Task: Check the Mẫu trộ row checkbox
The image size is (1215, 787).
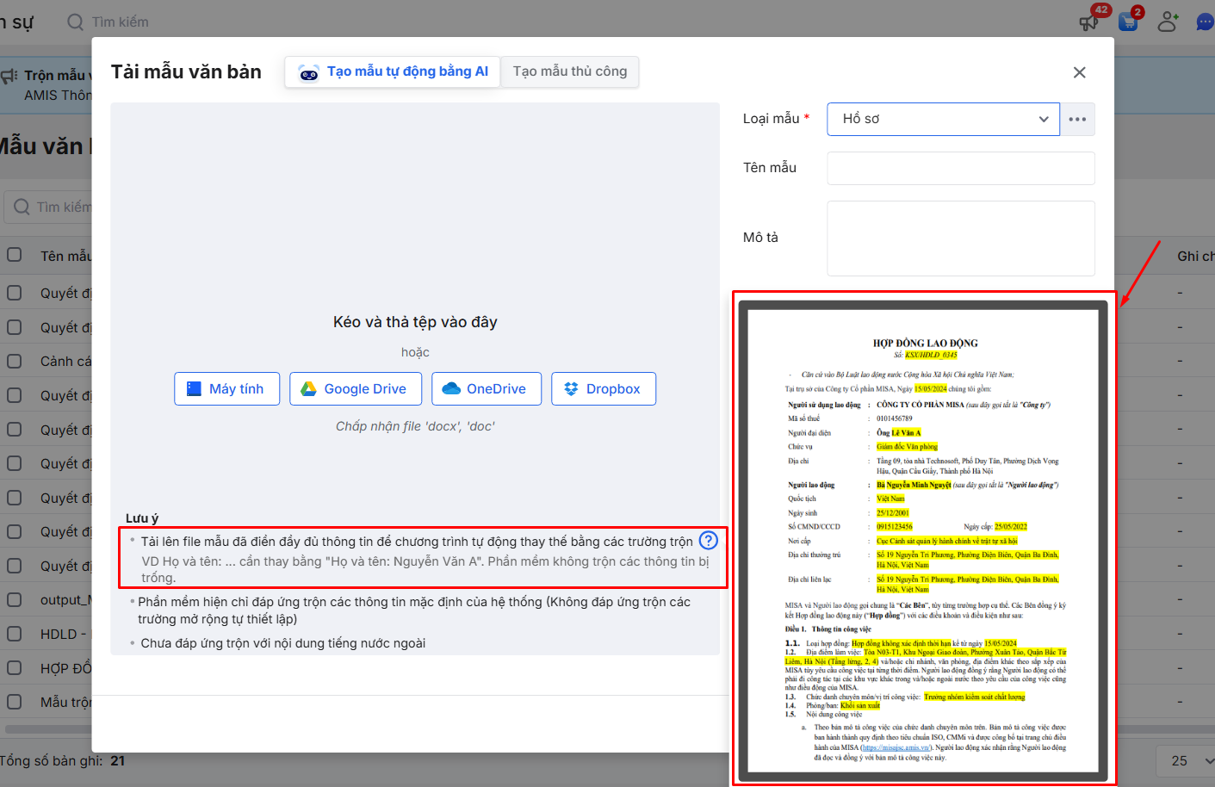Action: tap(15, 702)
